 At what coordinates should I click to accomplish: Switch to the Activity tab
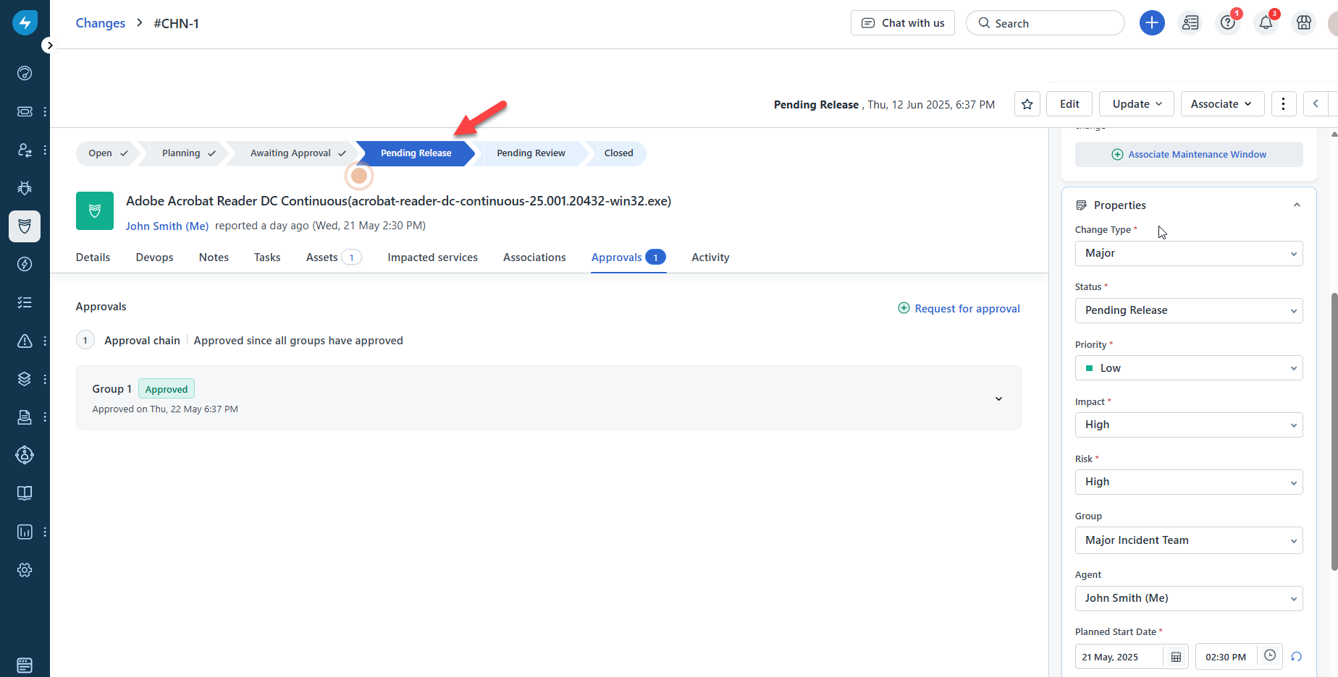pyautogui.click(x=710, y=257)
